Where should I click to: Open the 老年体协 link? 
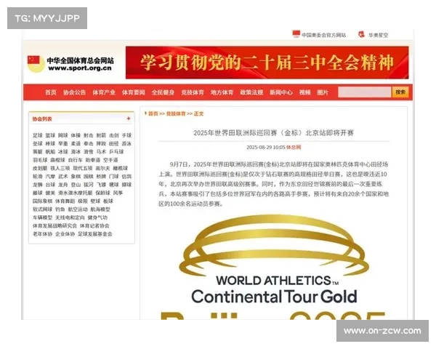43,234
